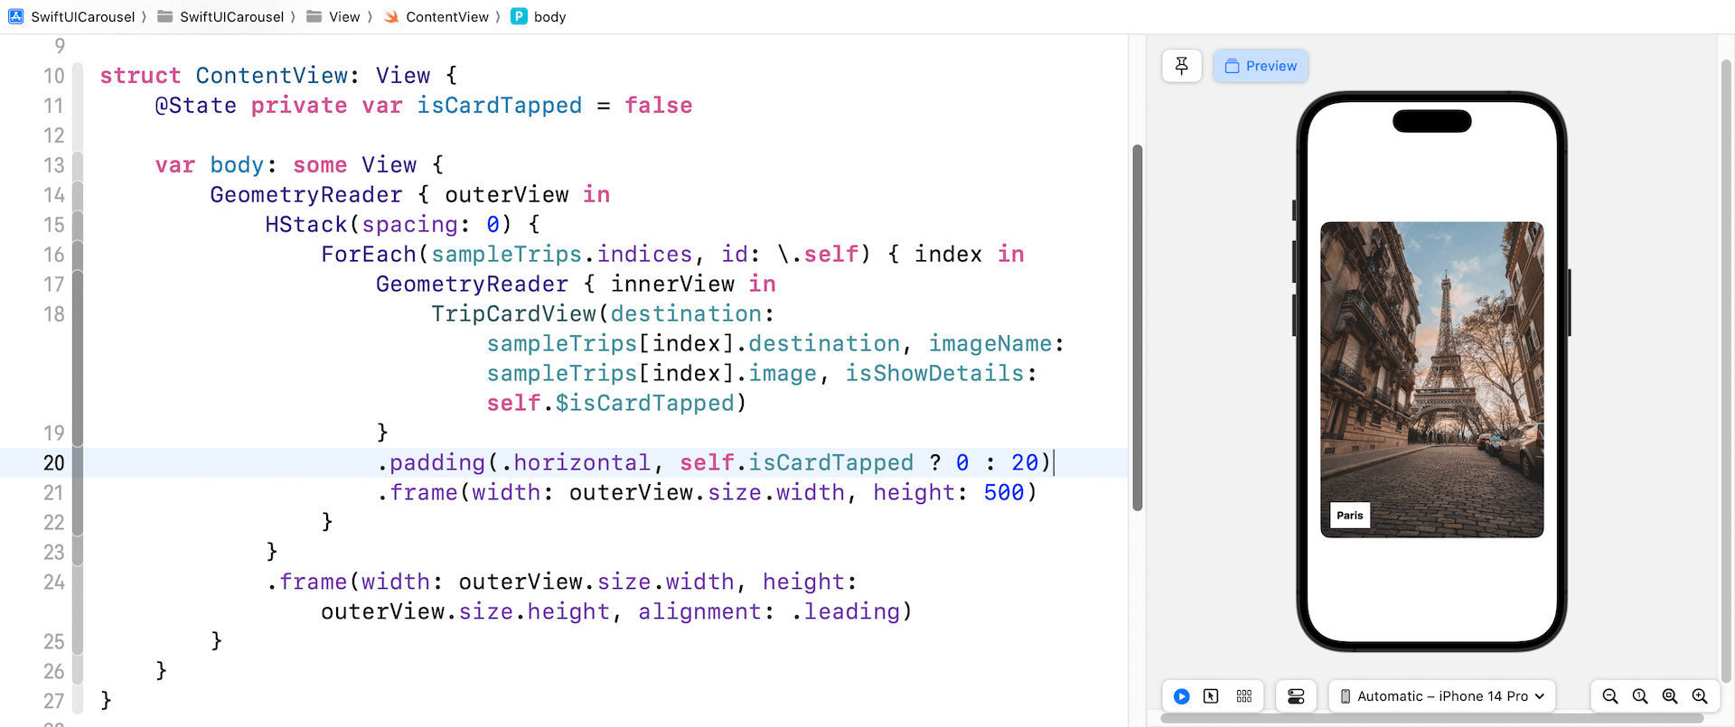The image size is (1735, 727).
Task: Click the ForEach keyword on line 16
Action: [x=369, y=254]
